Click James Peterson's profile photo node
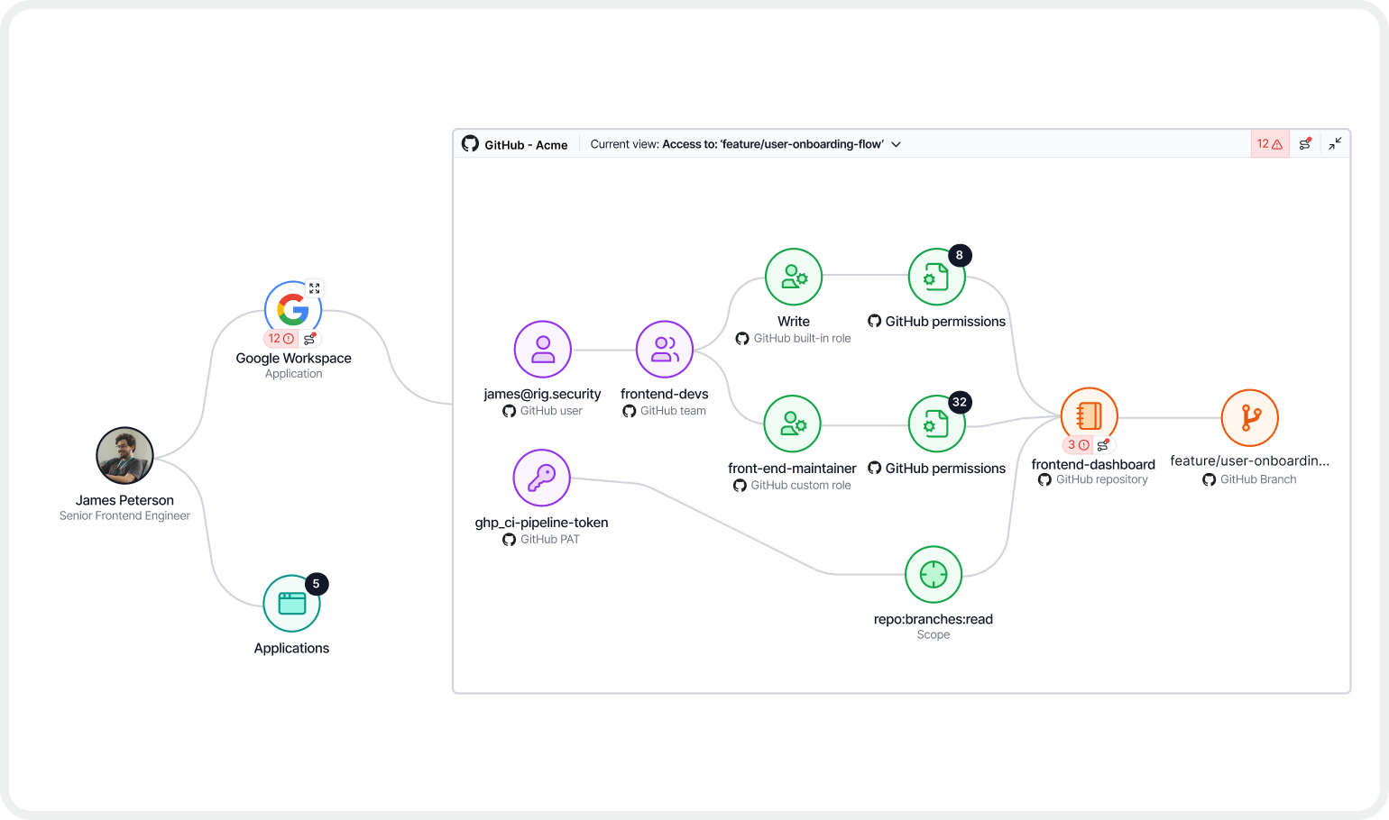 [x=124, y=456]
